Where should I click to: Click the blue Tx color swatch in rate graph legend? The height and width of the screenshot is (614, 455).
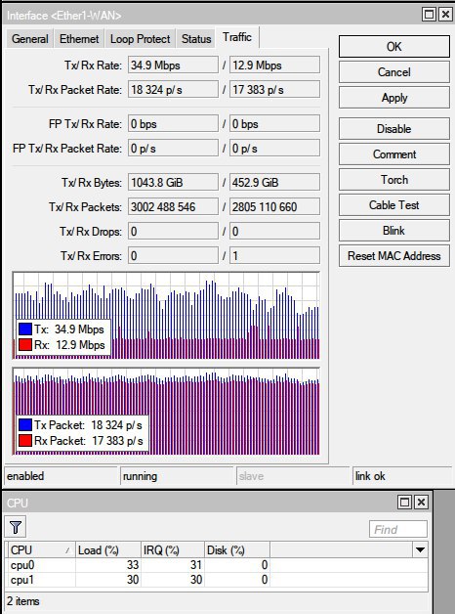pos(25,329)
